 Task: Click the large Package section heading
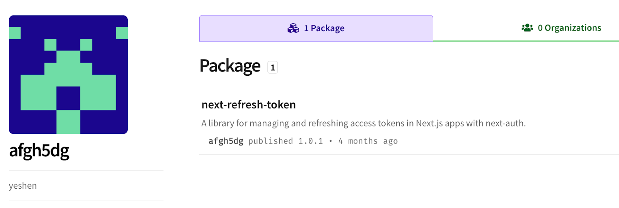pyautogui.click(x=230, y=66)
